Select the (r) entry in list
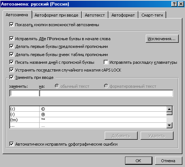The width and height of the screenshot is (185, 167). pos(24,114)
